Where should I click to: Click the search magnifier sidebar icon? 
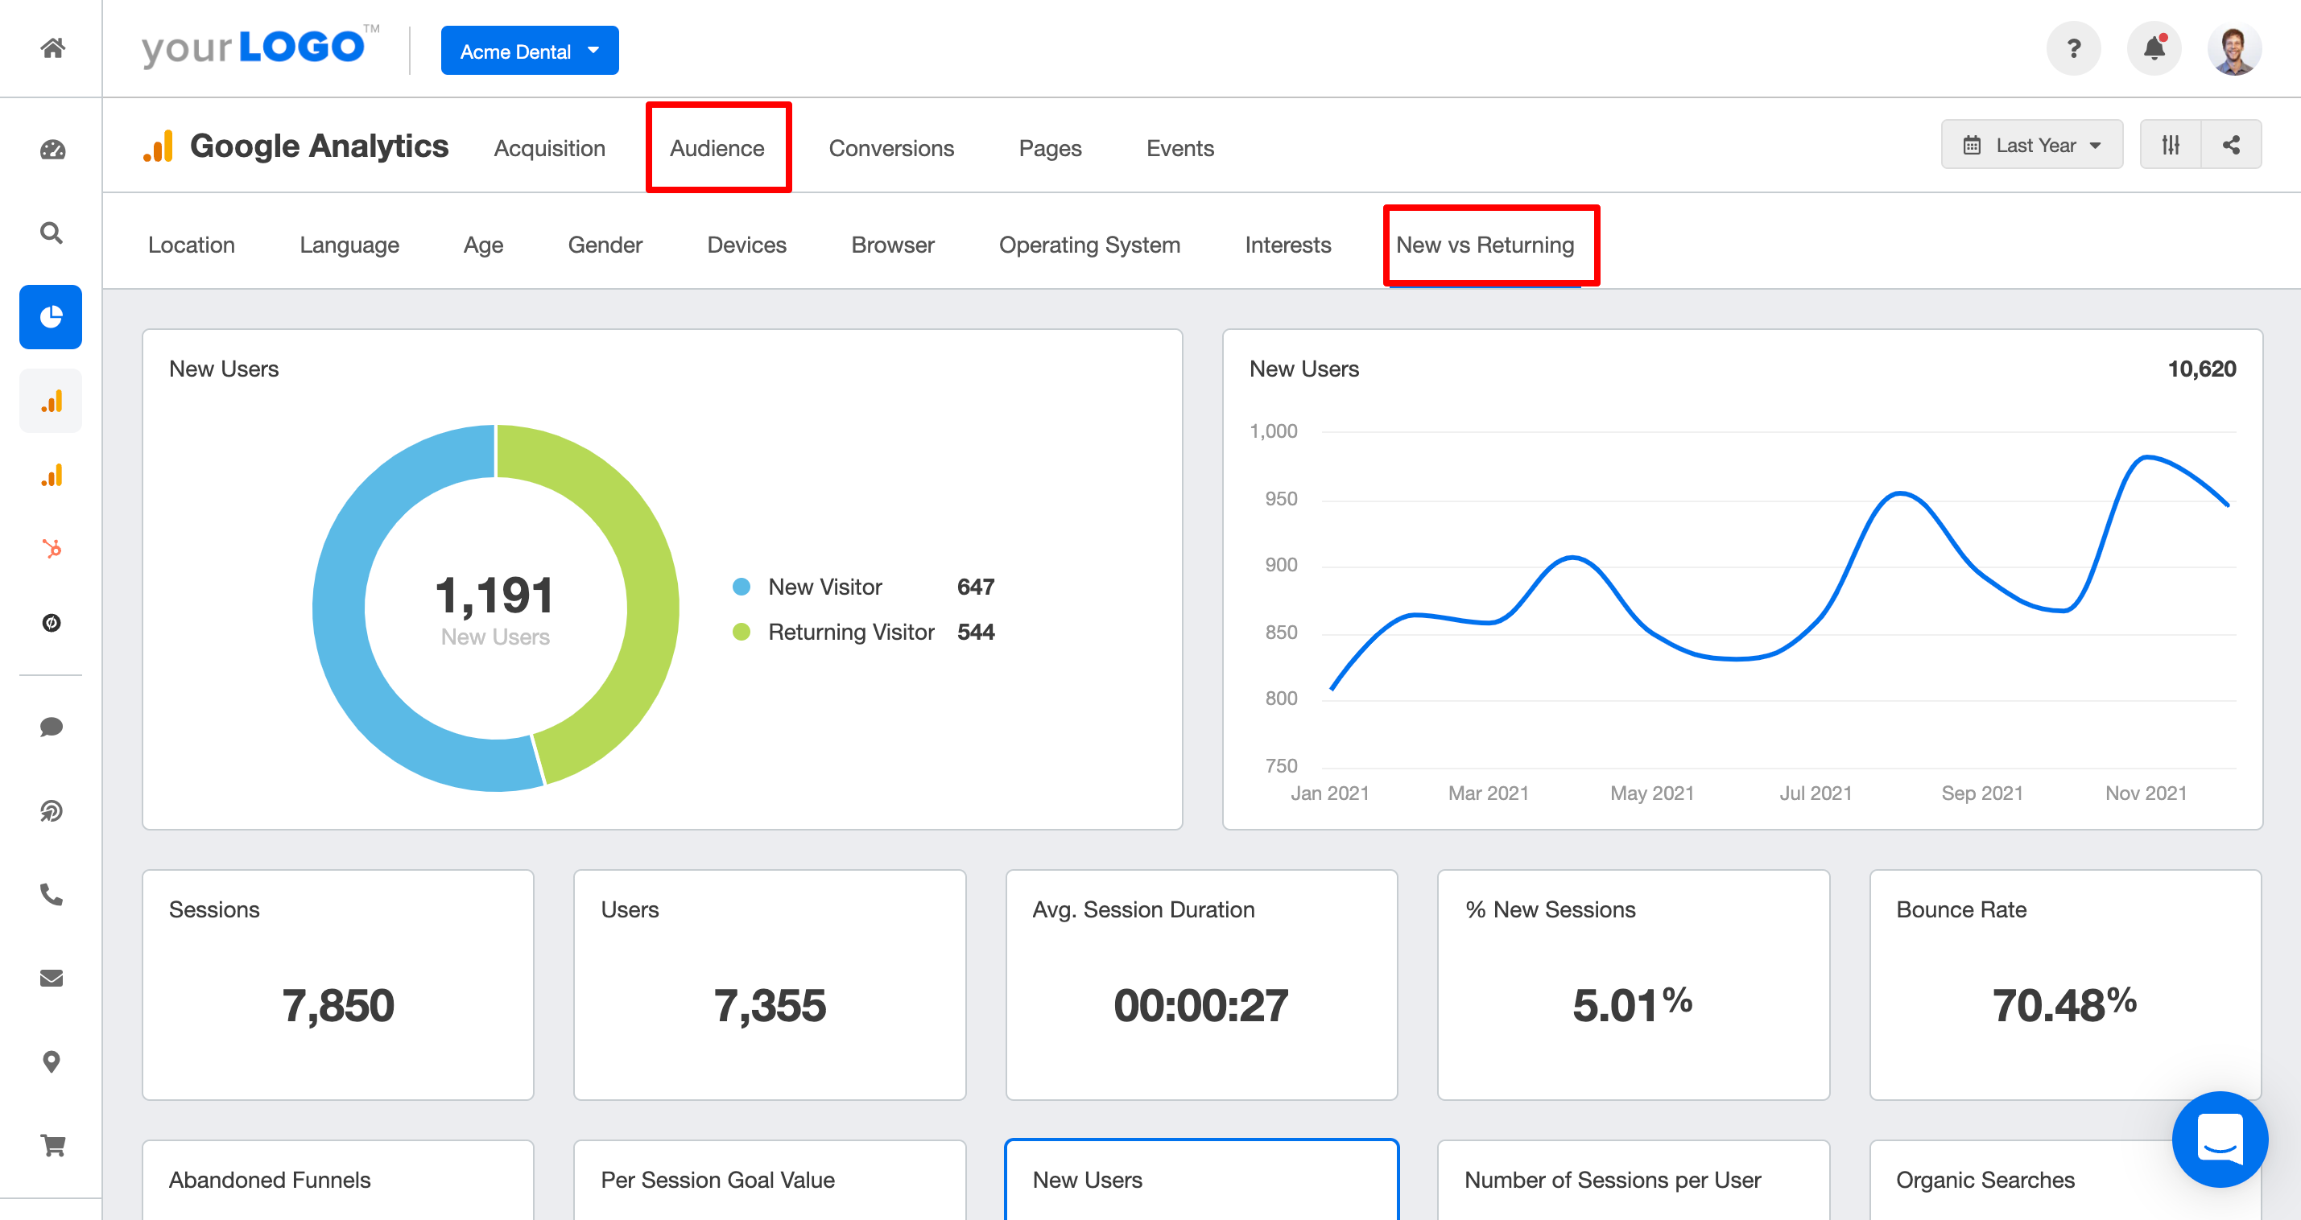52,233
